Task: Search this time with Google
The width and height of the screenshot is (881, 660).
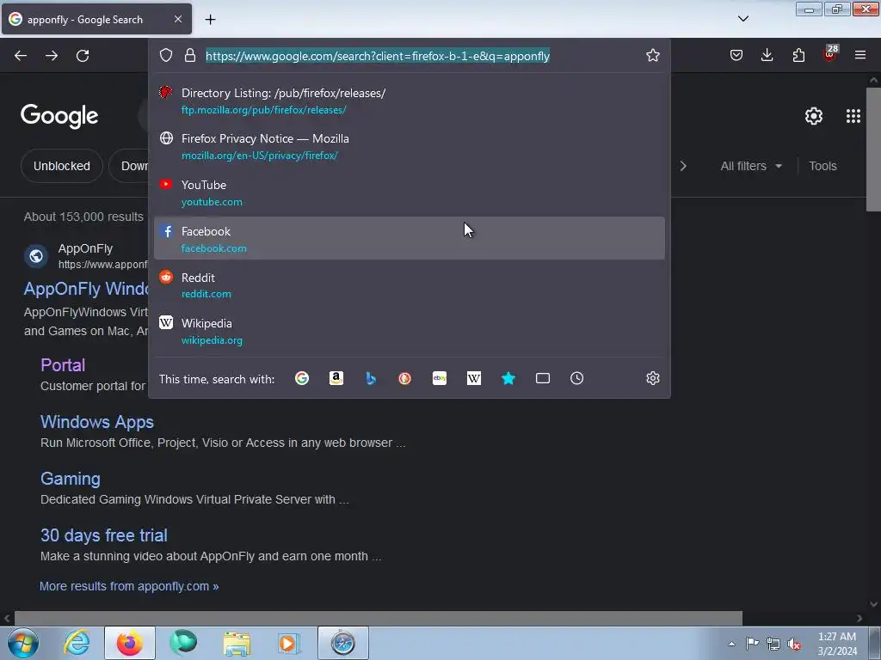Action: click(302, 378)
